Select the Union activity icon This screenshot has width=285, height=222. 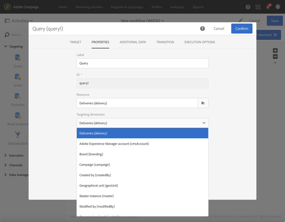pos(18,77)
